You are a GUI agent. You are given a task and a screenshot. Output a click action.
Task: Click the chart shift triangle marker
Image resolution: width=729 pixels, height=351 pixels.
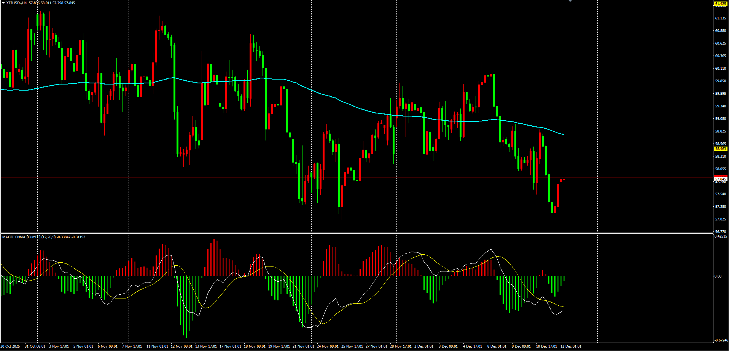click(x=570, y=1)
